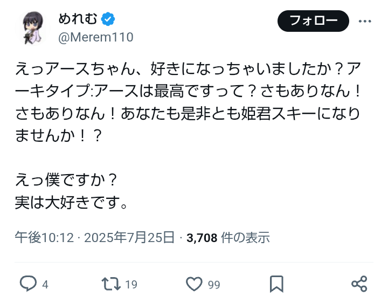The image size is (388, 303).
Task: Open the めれむ profile avatar
Action: click(36, 27)
